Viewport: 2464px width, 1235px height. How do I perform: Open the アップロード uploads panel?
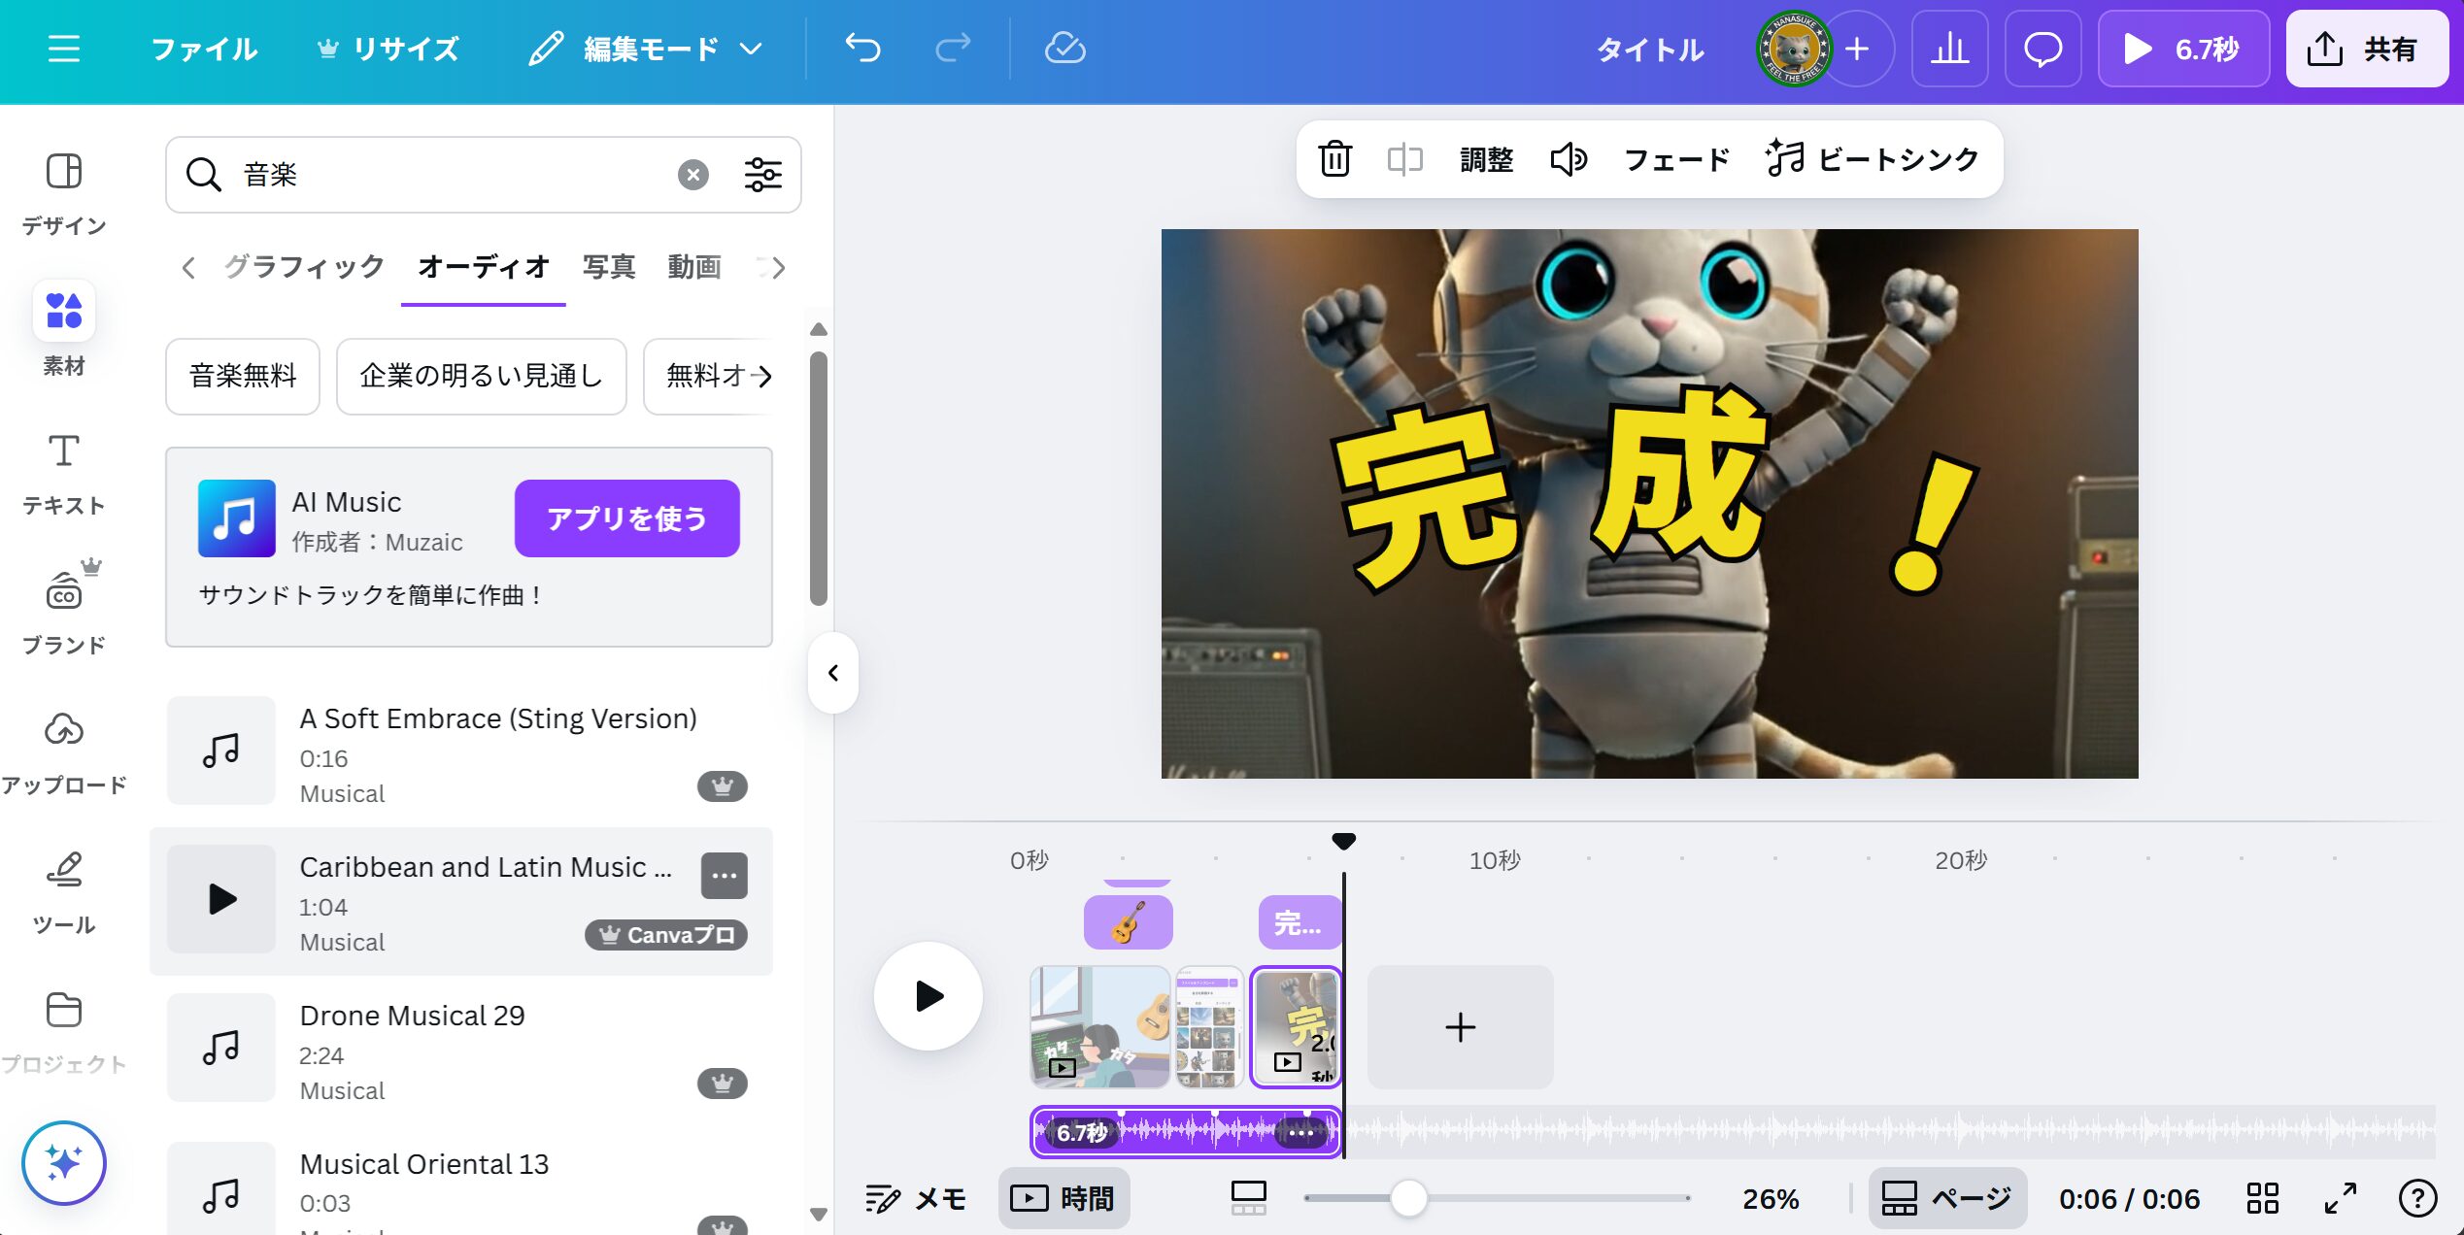64,753
